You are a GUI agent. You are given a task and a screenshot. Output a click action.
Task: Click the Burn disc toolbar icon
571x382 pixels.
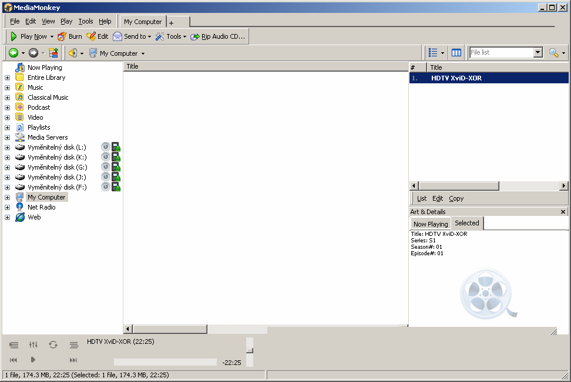tap(69, 36)
